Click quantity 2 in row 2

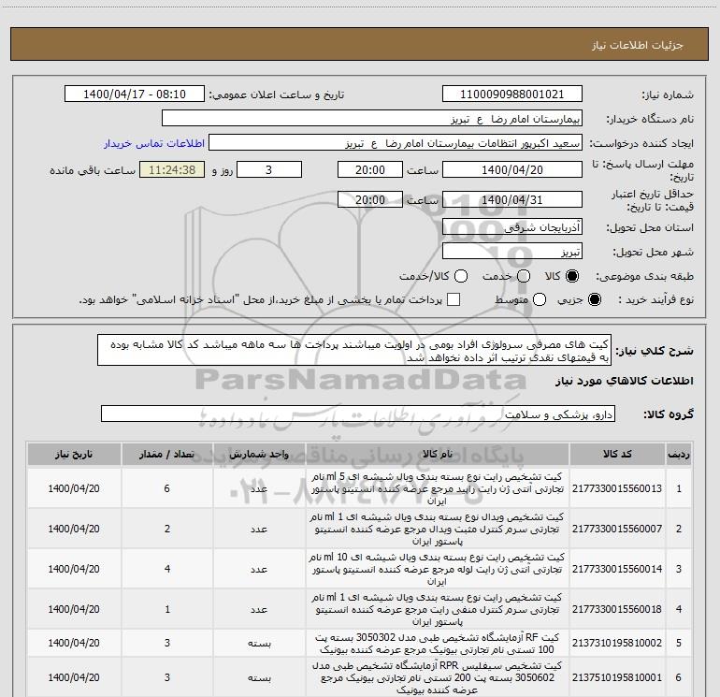(x=167, y=529)
